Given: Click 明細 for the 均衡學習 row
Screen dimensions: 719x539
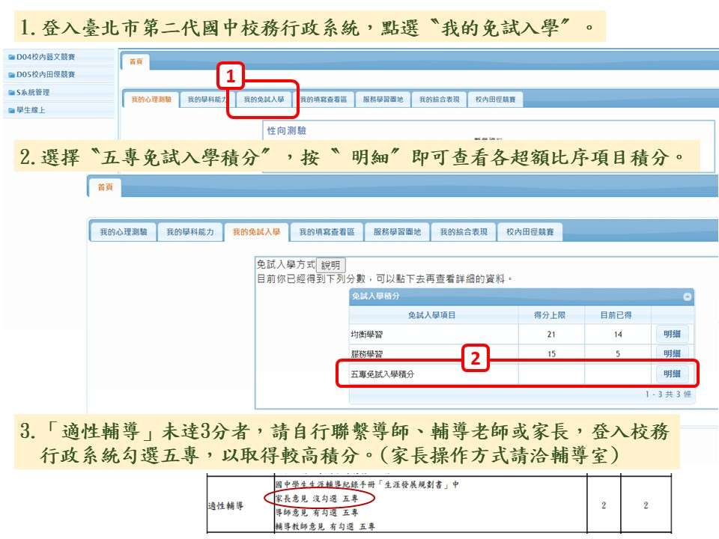Looking at the screenshot, I should pos(672,334).
